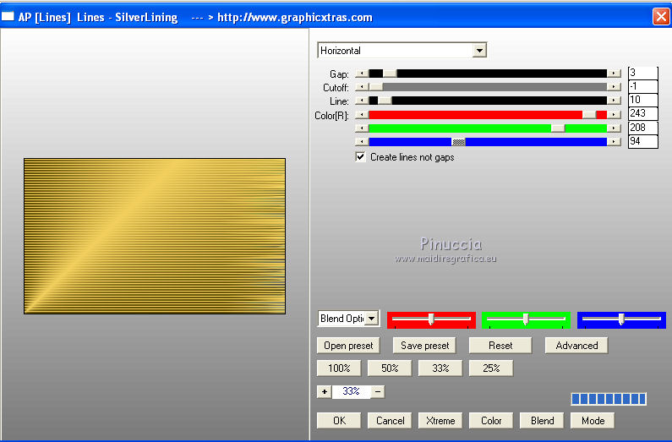This screenshot has height=442, width=672.
Task: Click the Gap value field showing 3
Action: tap(643, 73)
